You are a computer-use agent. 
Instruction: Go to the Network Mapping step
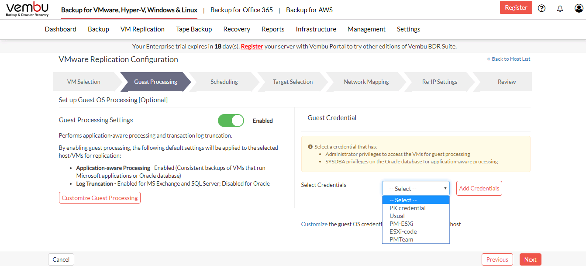366,82
